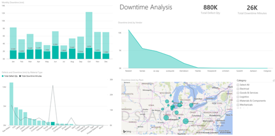Select the northernmost bubble in Wisconsin

coord(170,95)
